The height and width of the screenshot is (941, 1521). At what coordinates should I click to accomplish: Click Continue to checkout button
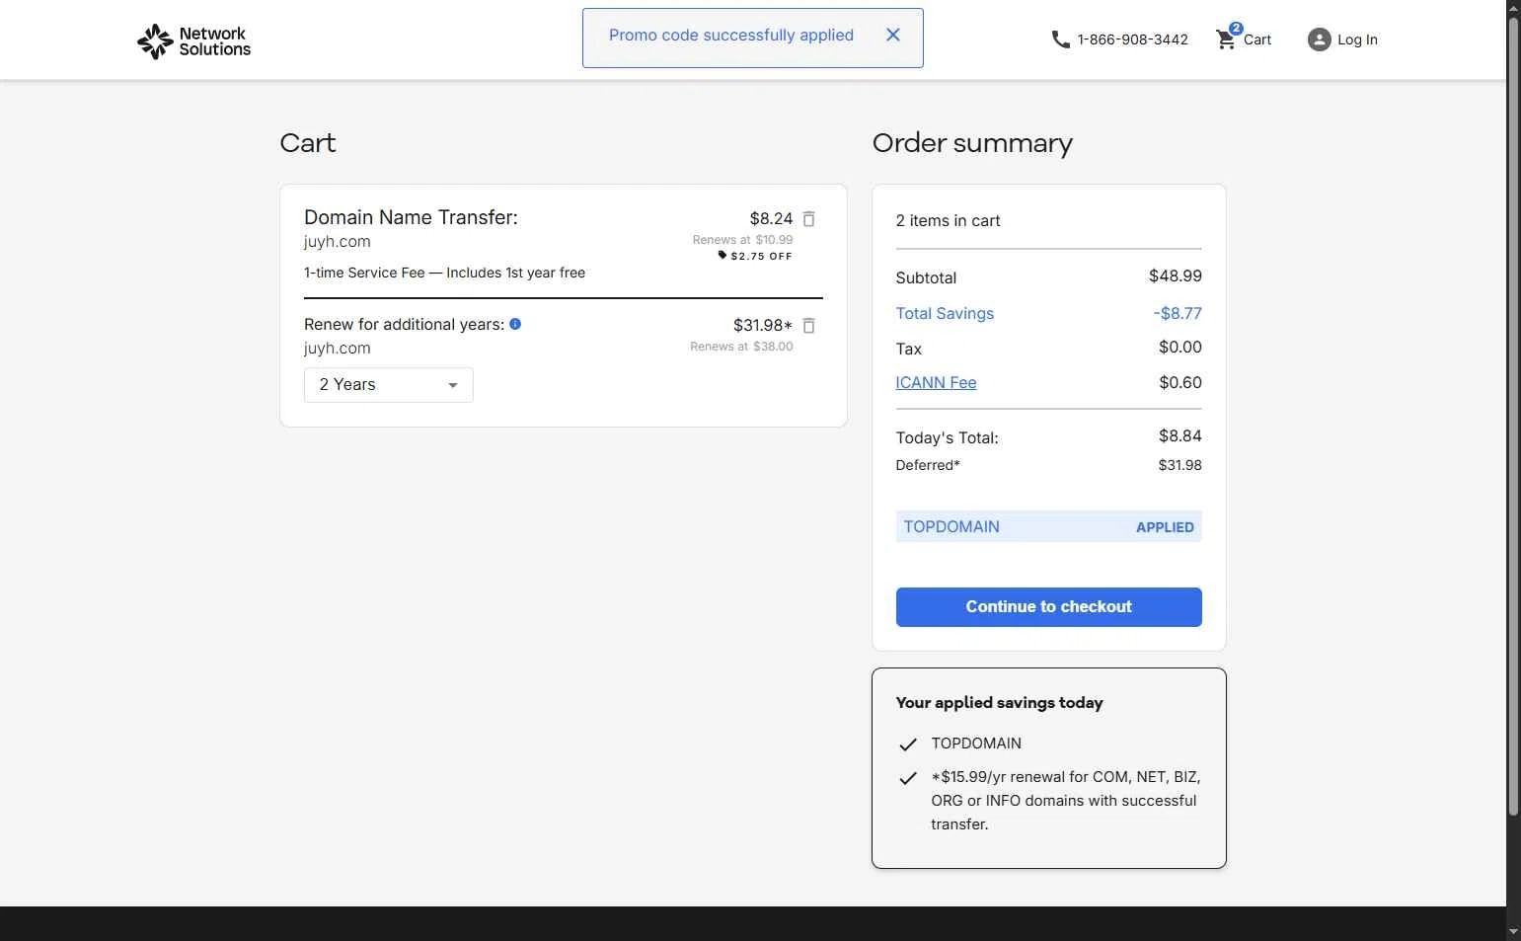tap(1048, 607)
